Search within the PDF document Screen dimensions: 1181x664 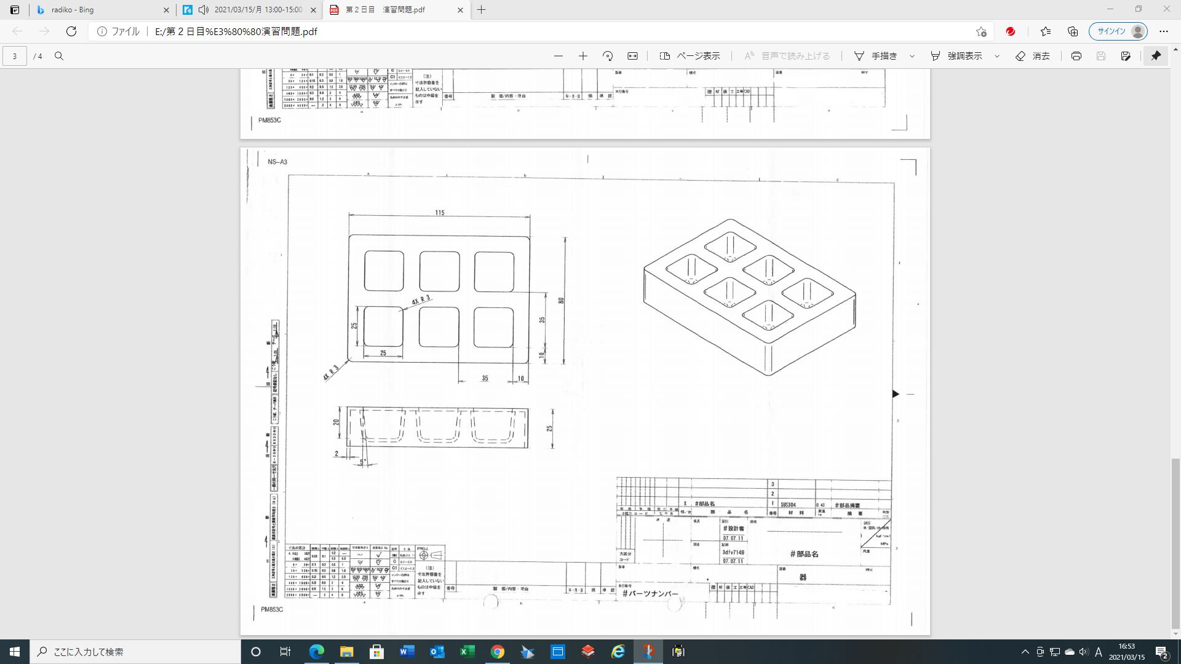(59, 56)
